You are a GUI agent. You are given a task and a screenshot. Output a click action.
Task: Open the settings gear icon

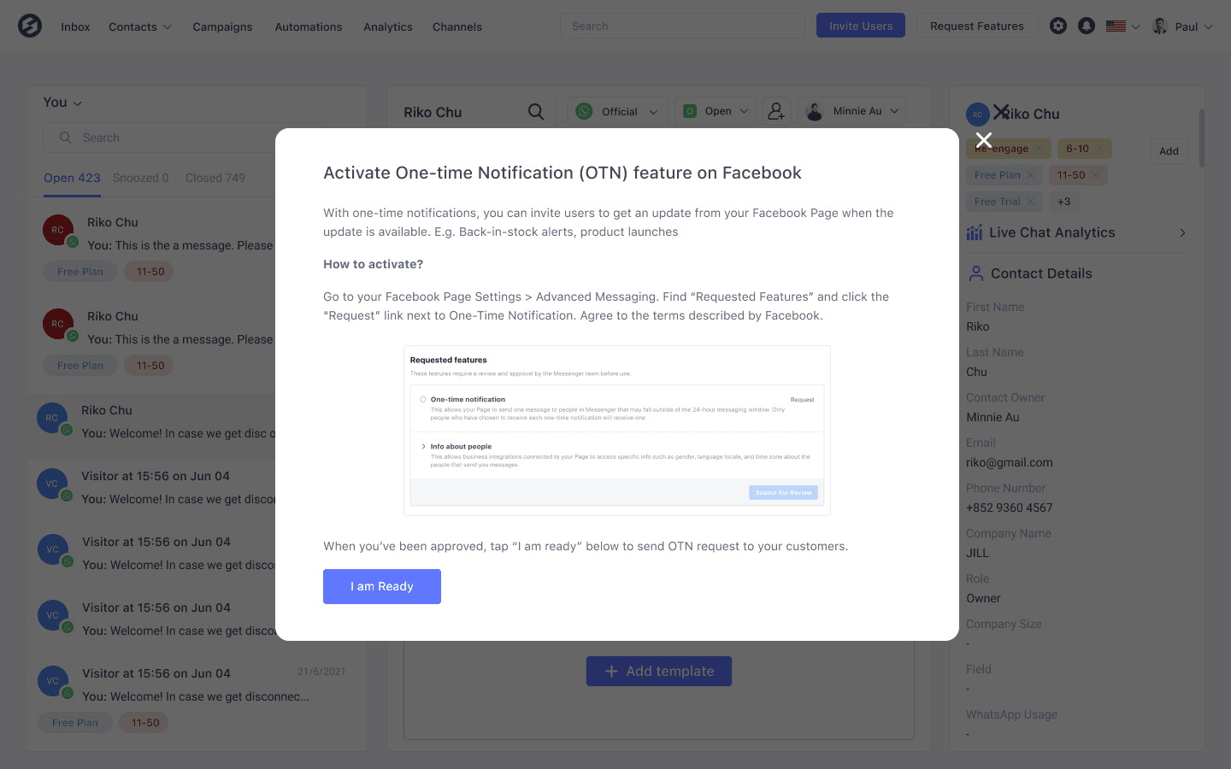[1058, 26]
